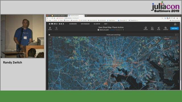Open the Workstation bookmark folder
182x102 pixels.
[x=102, y=20]
